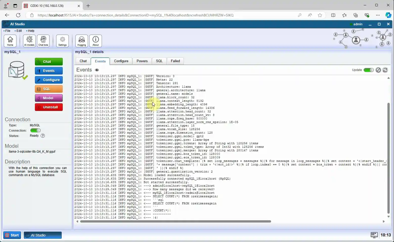This screenshot has width=394, height=242.
Task: Select the Events tab
Action: click(x=100, y=61)
